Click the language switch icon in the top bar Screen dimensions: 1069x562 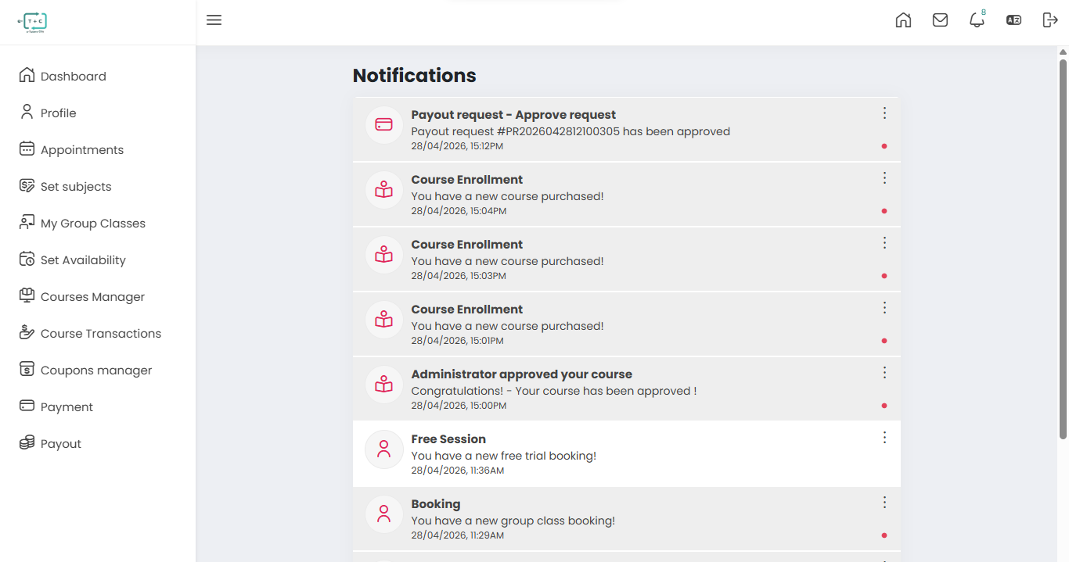coord(1013,20)
